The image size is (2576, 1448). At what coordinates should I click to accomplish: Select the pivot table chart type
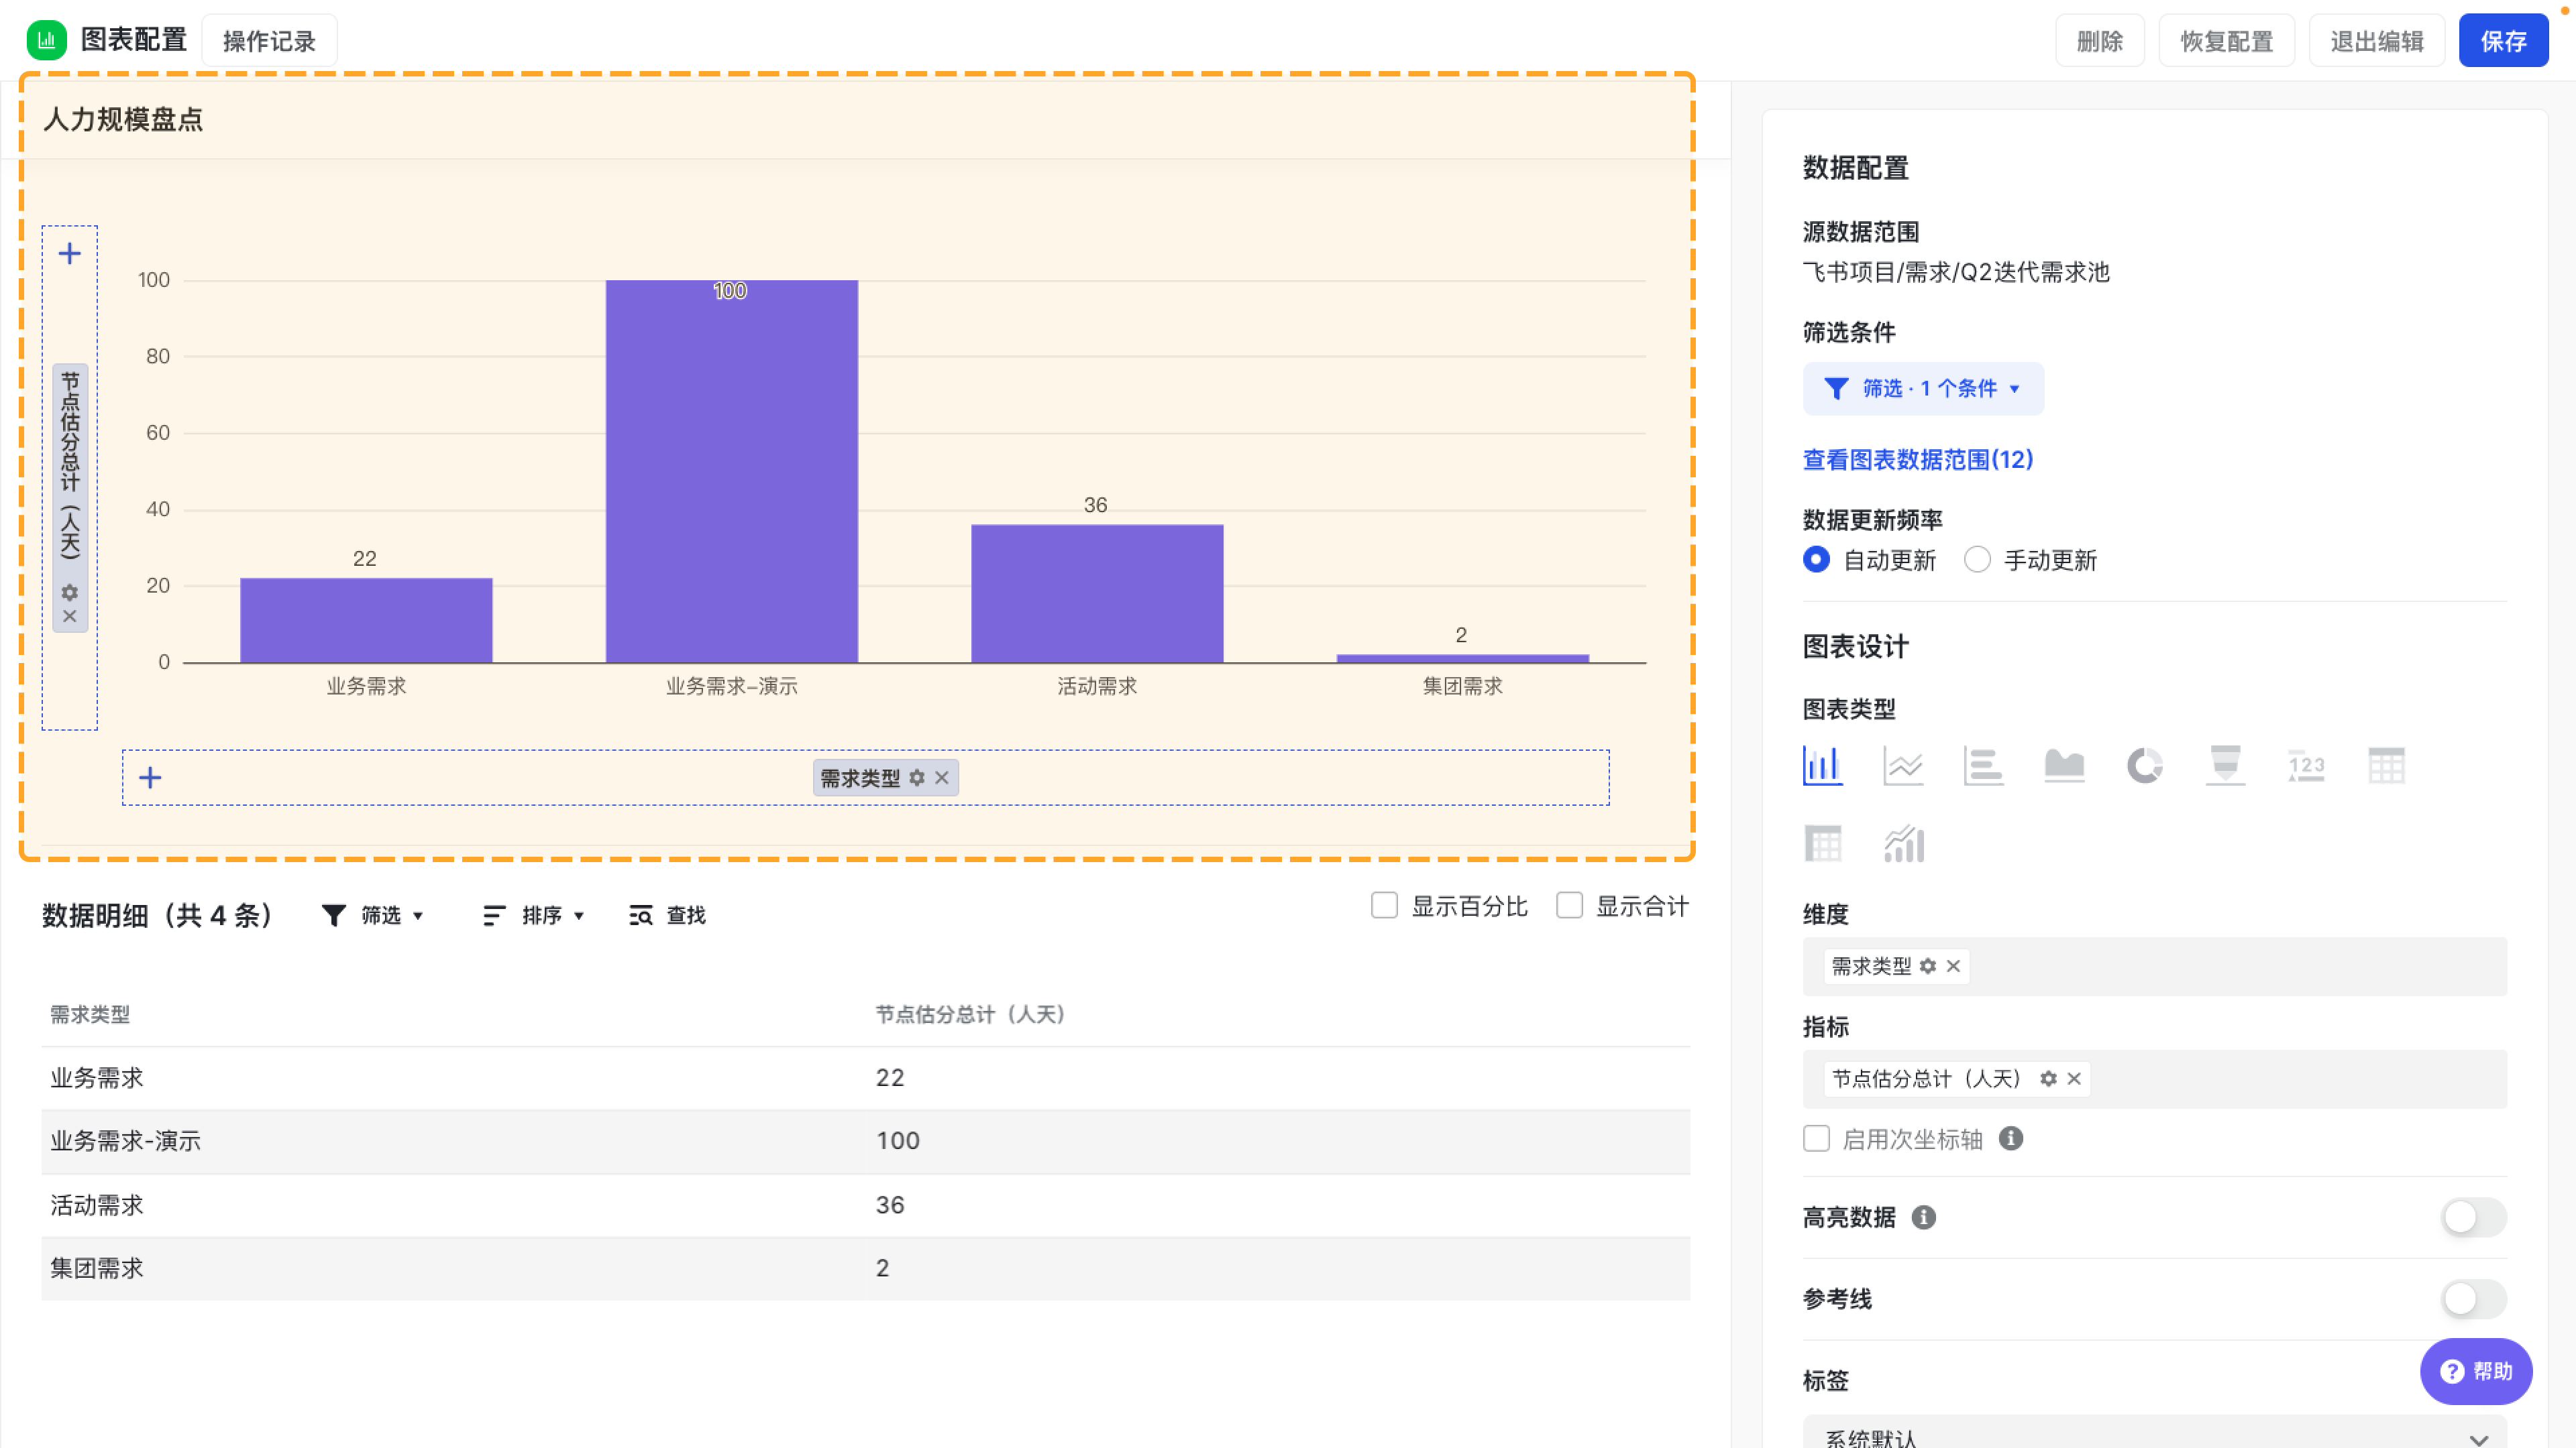[x=1823, y=845]
